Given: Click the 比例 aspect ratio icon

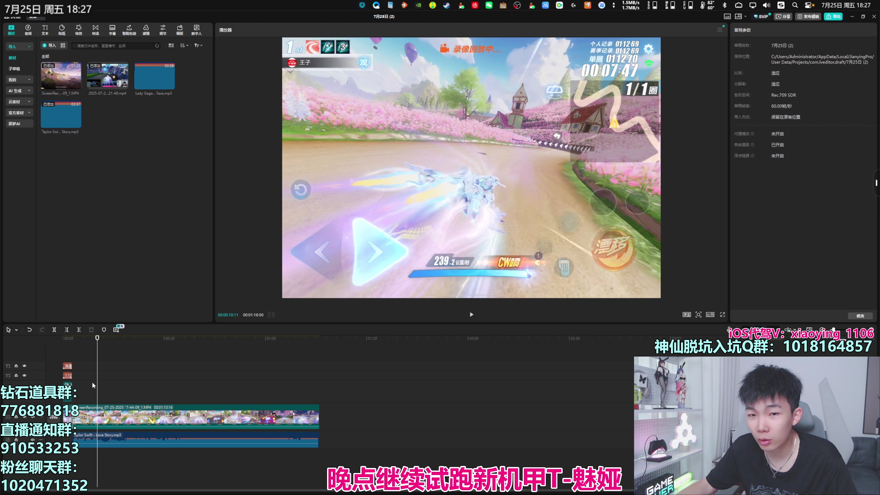Looking at the screenshot, I should point(710,315).
